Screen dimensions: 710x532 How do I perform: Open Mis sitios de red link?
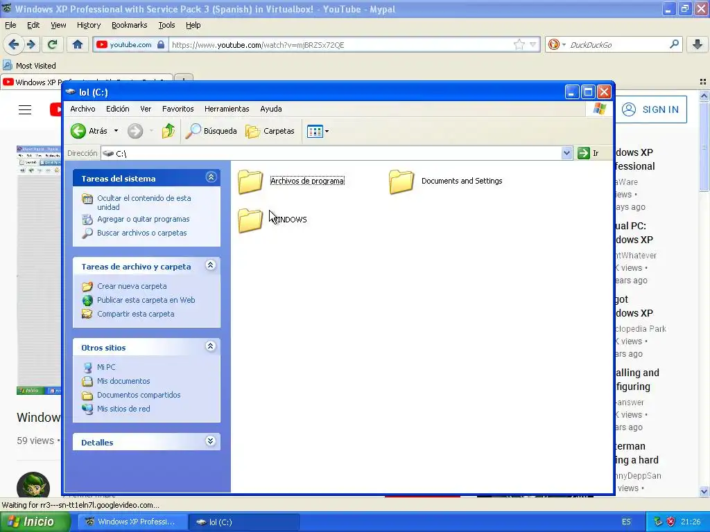point(123,409)
